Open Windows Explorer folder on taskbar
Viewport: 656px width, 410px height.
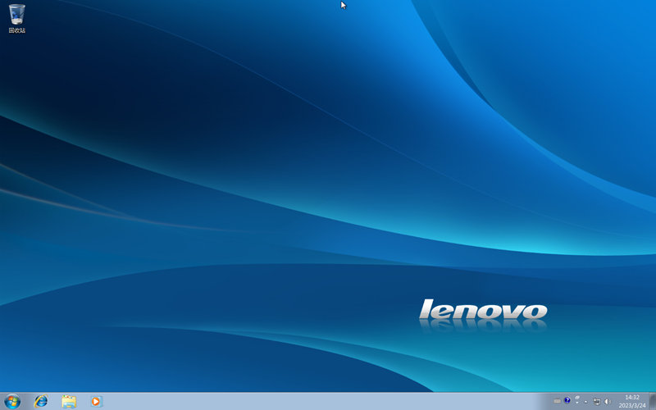(69, 402)
